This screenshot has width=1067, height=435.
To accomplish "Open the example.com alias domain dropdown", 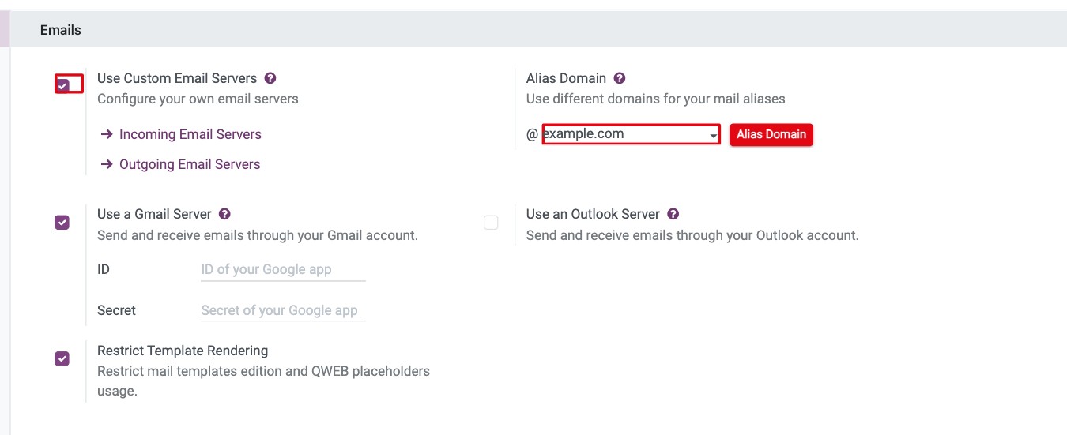I will [631, 134].
